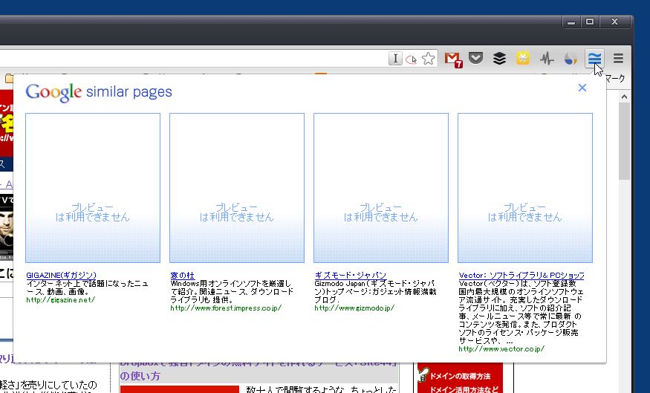Open the 窓の杜 link
650x393 pixels.
tap(183, 276)
